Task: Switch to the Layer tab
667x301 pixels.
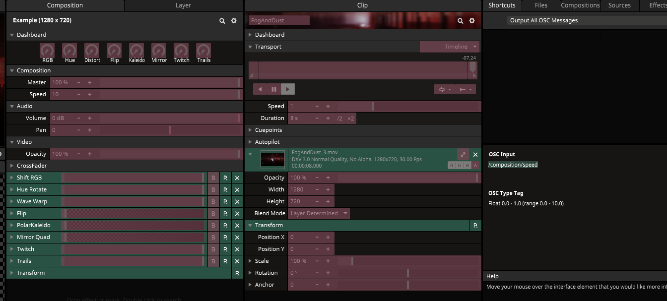Action: point(183,5)
